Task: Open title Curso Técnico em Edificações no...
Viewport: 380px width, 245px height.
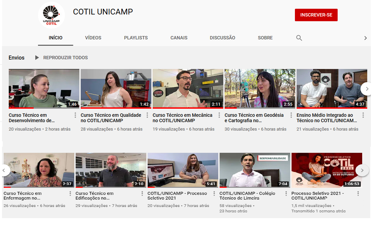Action: point(94,196)
